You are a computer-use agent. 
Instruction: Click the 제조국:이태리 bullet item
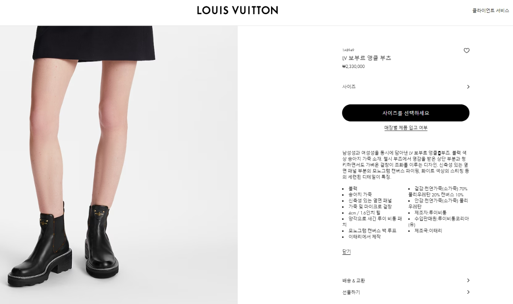pos(428,230)
